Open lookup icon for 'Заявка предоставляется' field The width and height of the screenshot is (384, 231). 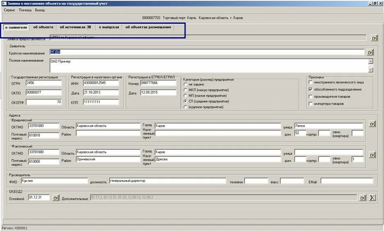(374, 38)
